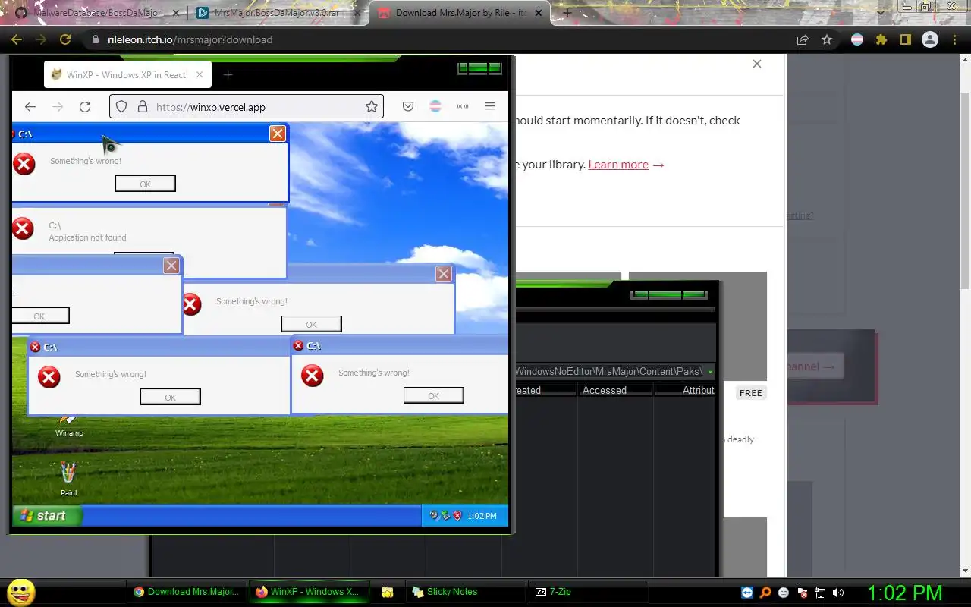Viewport: 971px width, 607px height.
Task: Click the striped flag extension icon in Firefox
Action: pos(435,107)
